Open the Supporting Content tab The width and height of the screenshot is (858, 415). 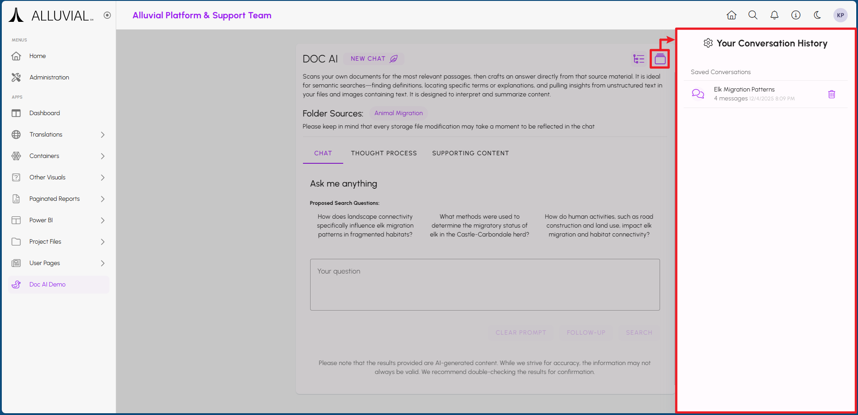click(x=470, y=153)
